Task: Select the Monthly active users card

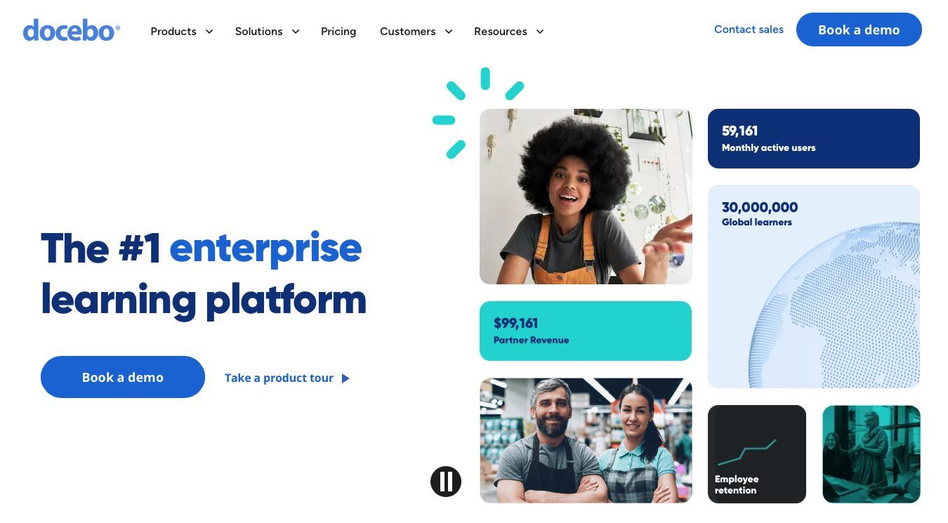Action: point(814,138)
